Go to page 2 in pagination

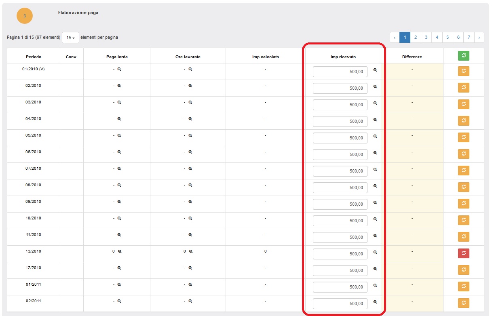point(415,37)
